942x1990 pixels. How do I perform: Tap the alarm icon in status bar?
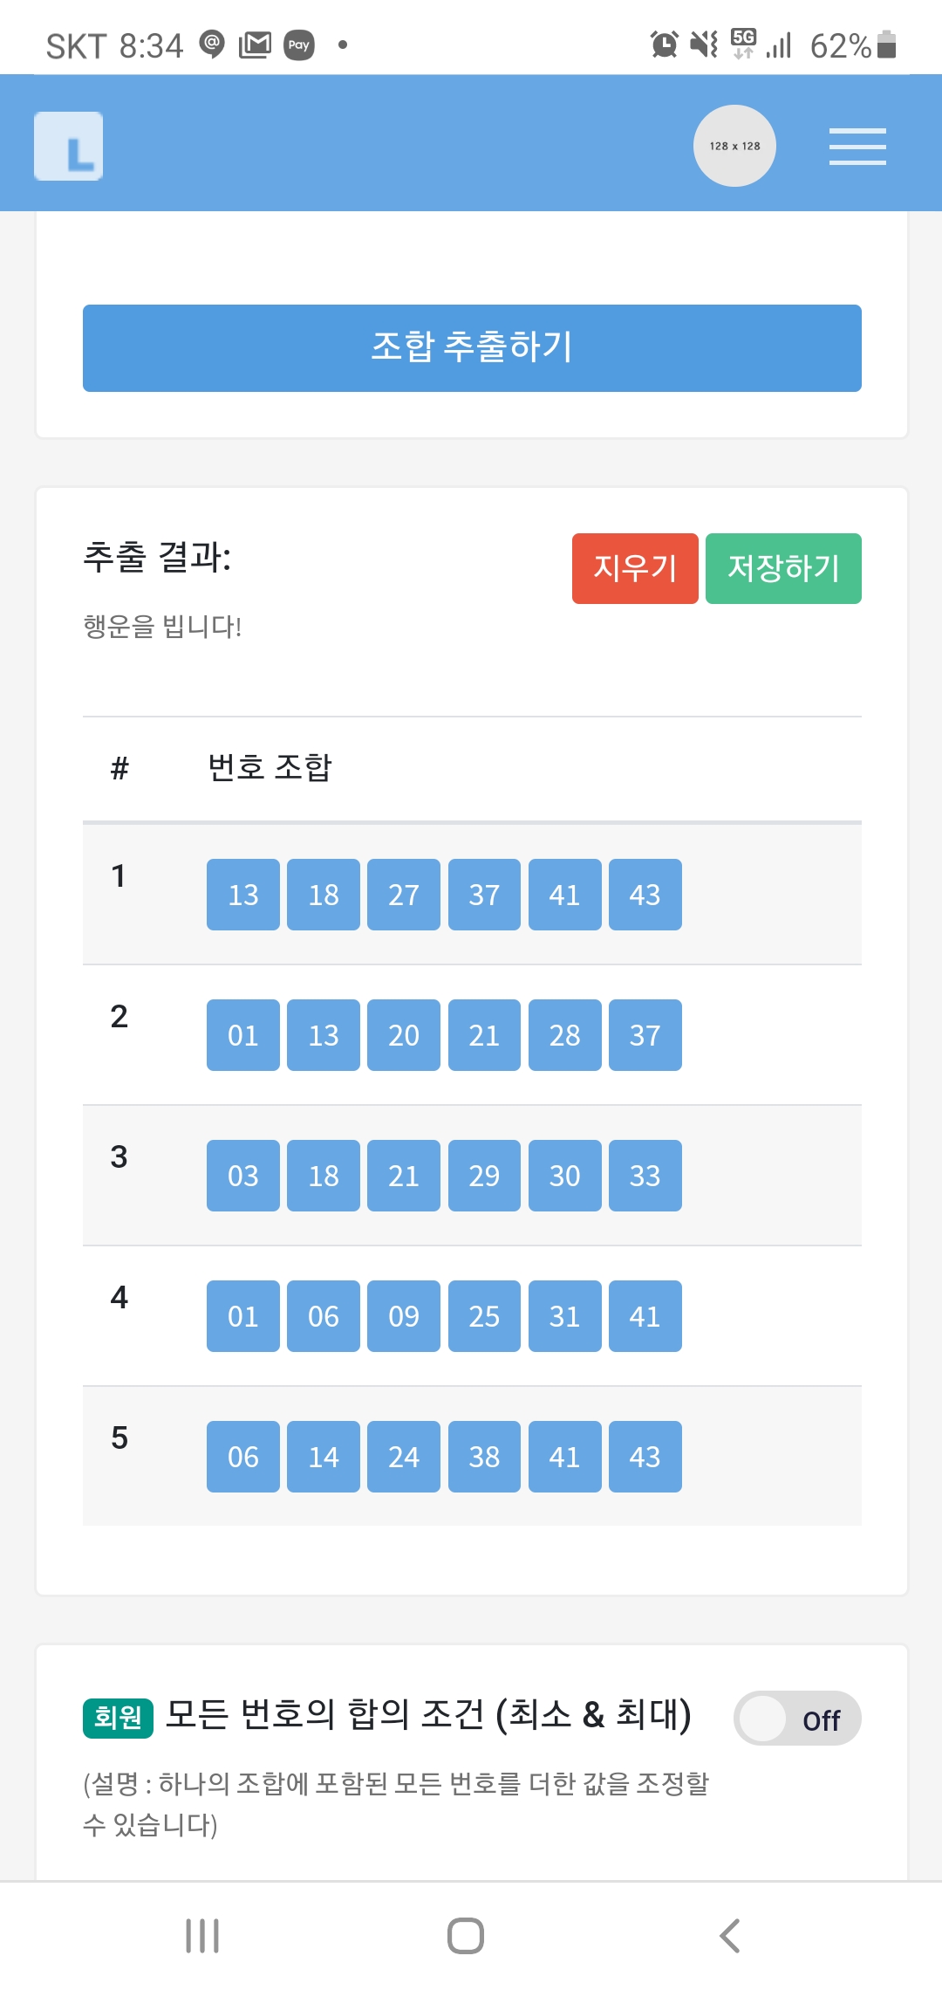click(x=664, y=44)
